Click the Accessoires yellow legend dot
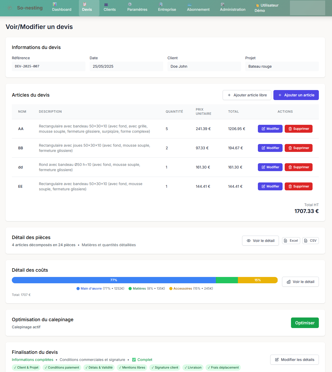 pyautogui.click(x=171, y=289)
